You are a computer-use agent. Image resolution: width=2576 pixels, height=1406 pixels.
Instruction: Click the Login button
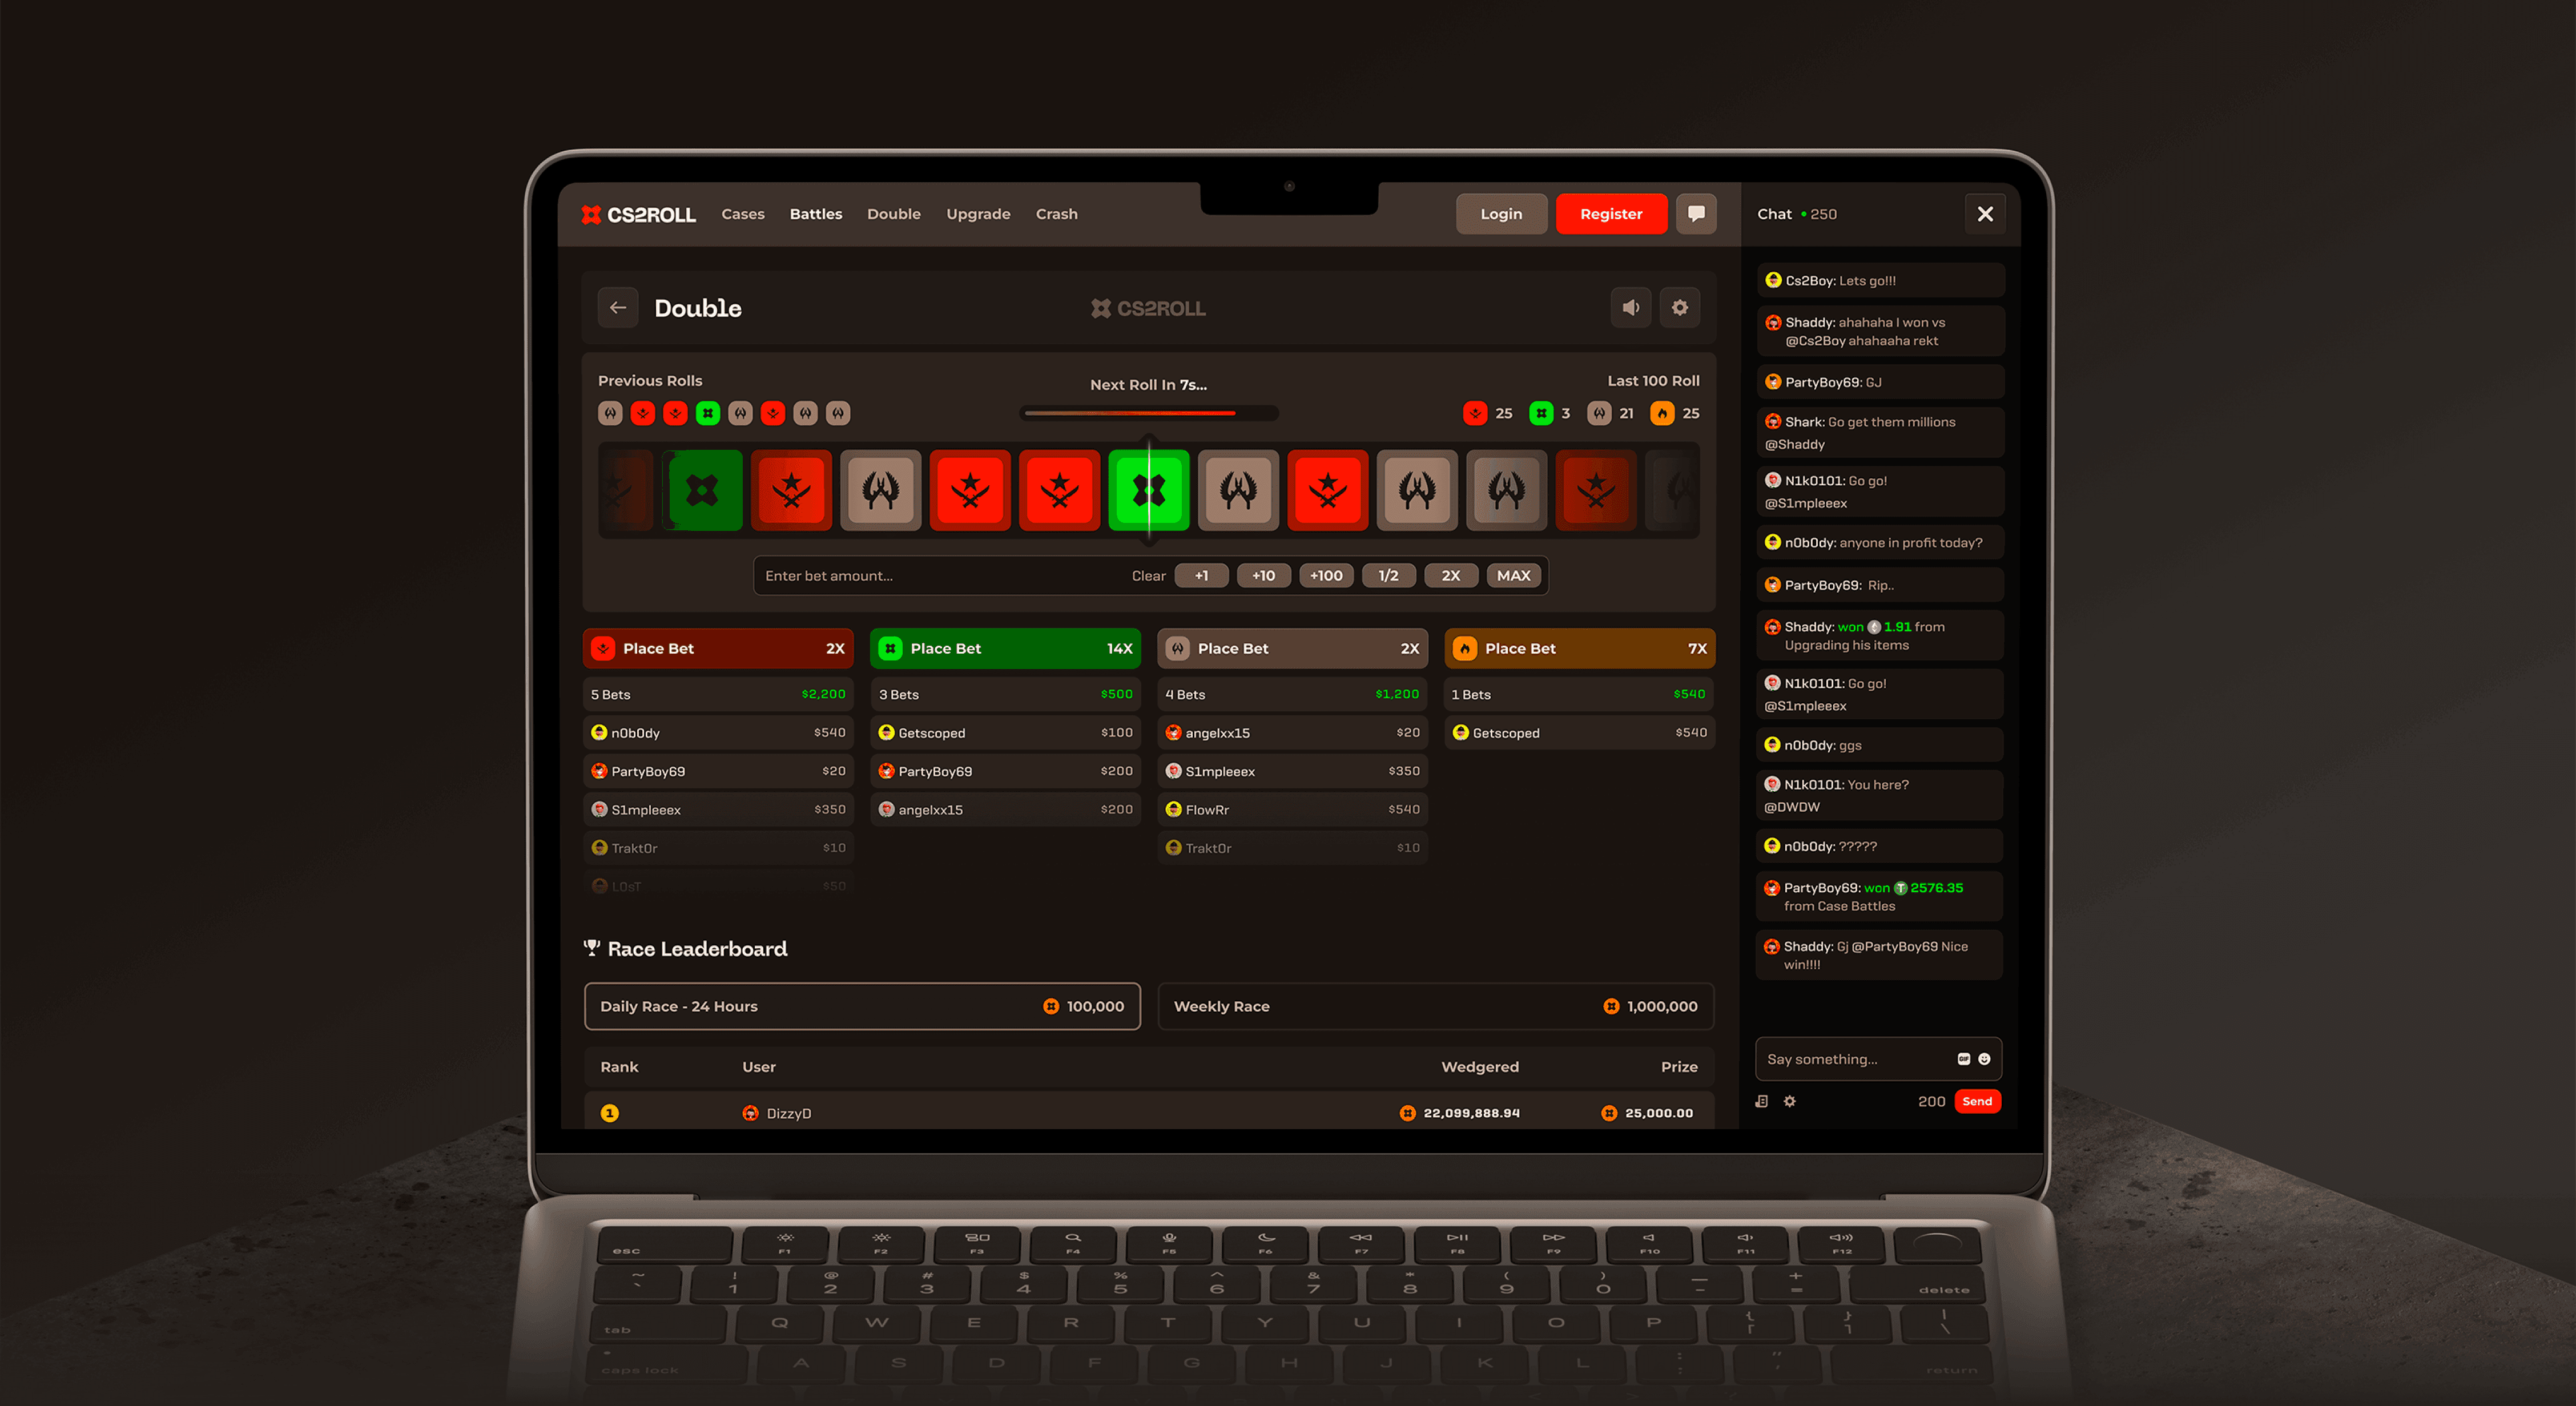(x=1501, y=214)
